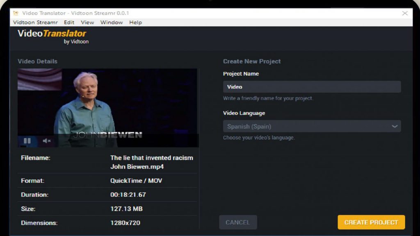Click the VideoTranslator by Vidtoon logo
The width and height of the screenshot is (420, 236).
click(x=53, y=36)
